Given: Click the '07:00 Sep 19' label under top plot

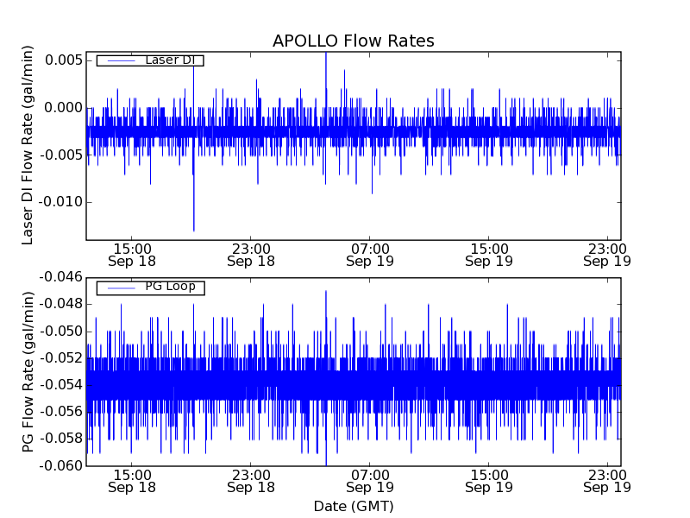Looking at the screenshot, I should (x=370, y=255).
